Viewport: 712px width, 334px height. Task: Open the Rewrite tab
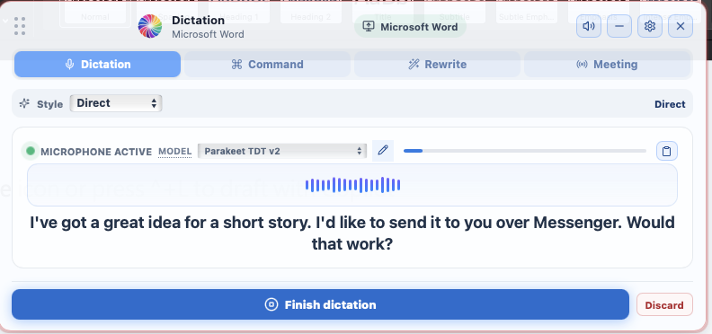(x=437, y=65)
